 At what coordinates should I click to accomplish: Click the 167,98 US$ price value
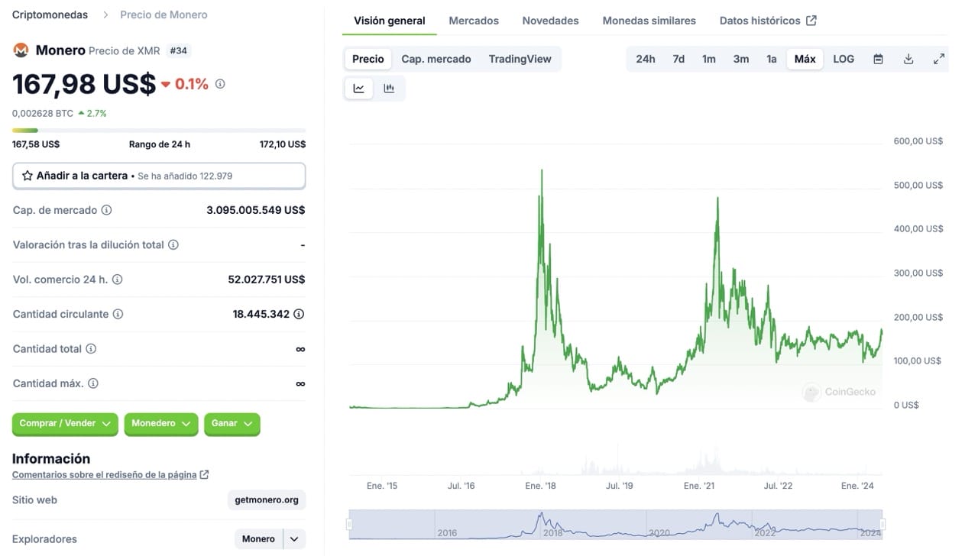(84, 84)
